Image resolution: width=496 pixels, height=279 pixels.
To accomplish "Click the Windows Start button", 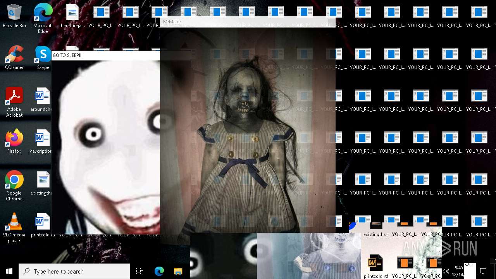I will click(9, 271).
